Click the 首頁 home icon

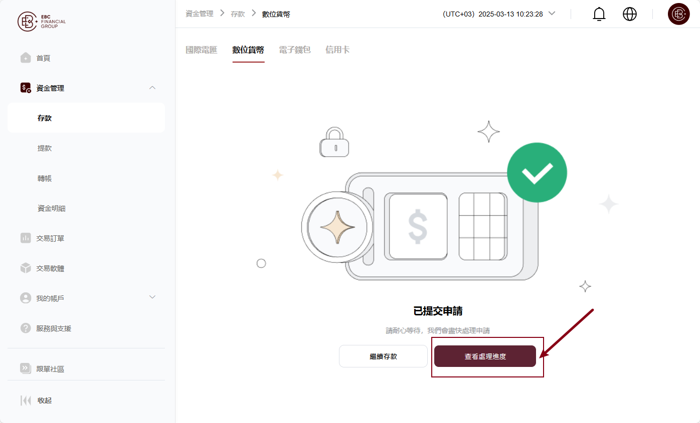point(26,58)
